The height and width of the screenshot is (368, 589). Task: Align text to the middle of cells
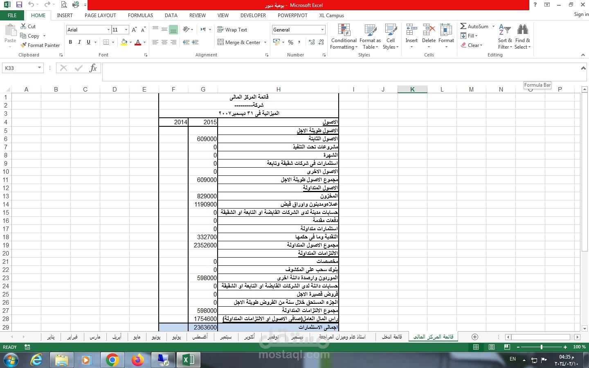coord(164,29)
